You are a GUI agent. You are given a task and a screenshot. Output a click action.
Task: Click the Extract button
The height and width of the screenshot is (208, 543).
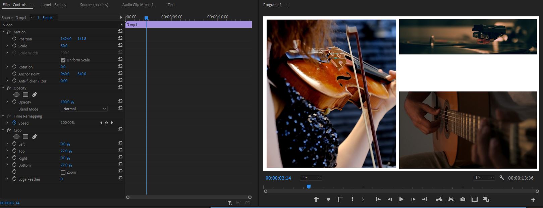[x=451, y=199]
